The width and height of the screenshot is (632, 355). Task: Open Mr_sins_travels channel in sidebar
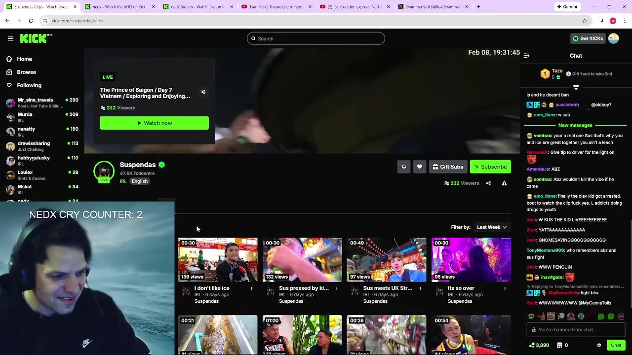tap(42, 103)
